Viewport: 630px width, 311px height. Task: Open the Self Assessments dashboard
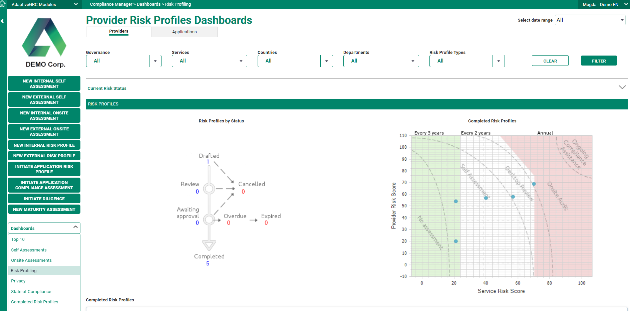point(29,250)
